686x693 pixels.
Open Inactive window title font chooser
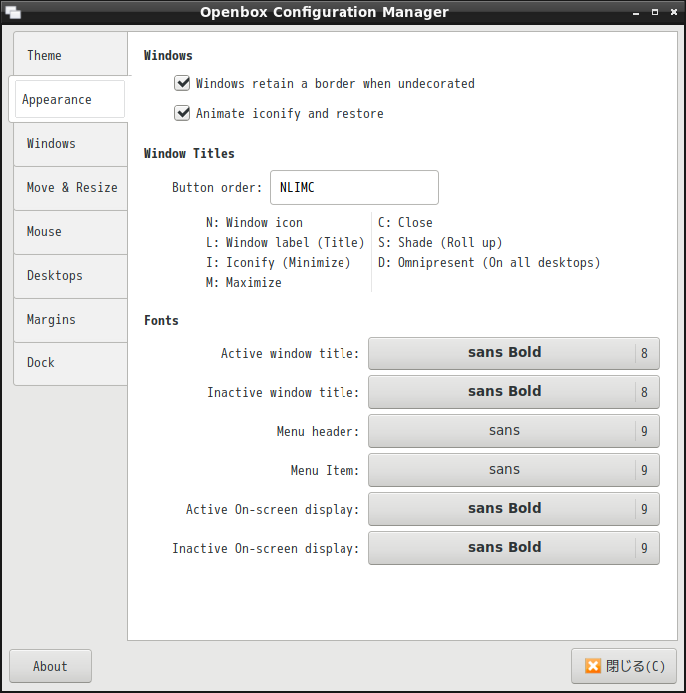[513, 392]
